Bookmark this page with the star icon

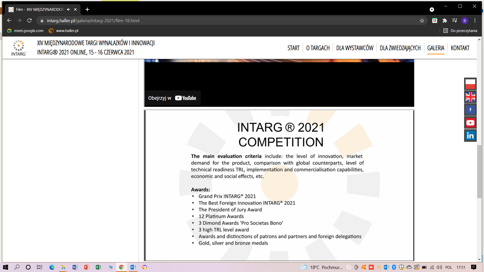(422, 21)
